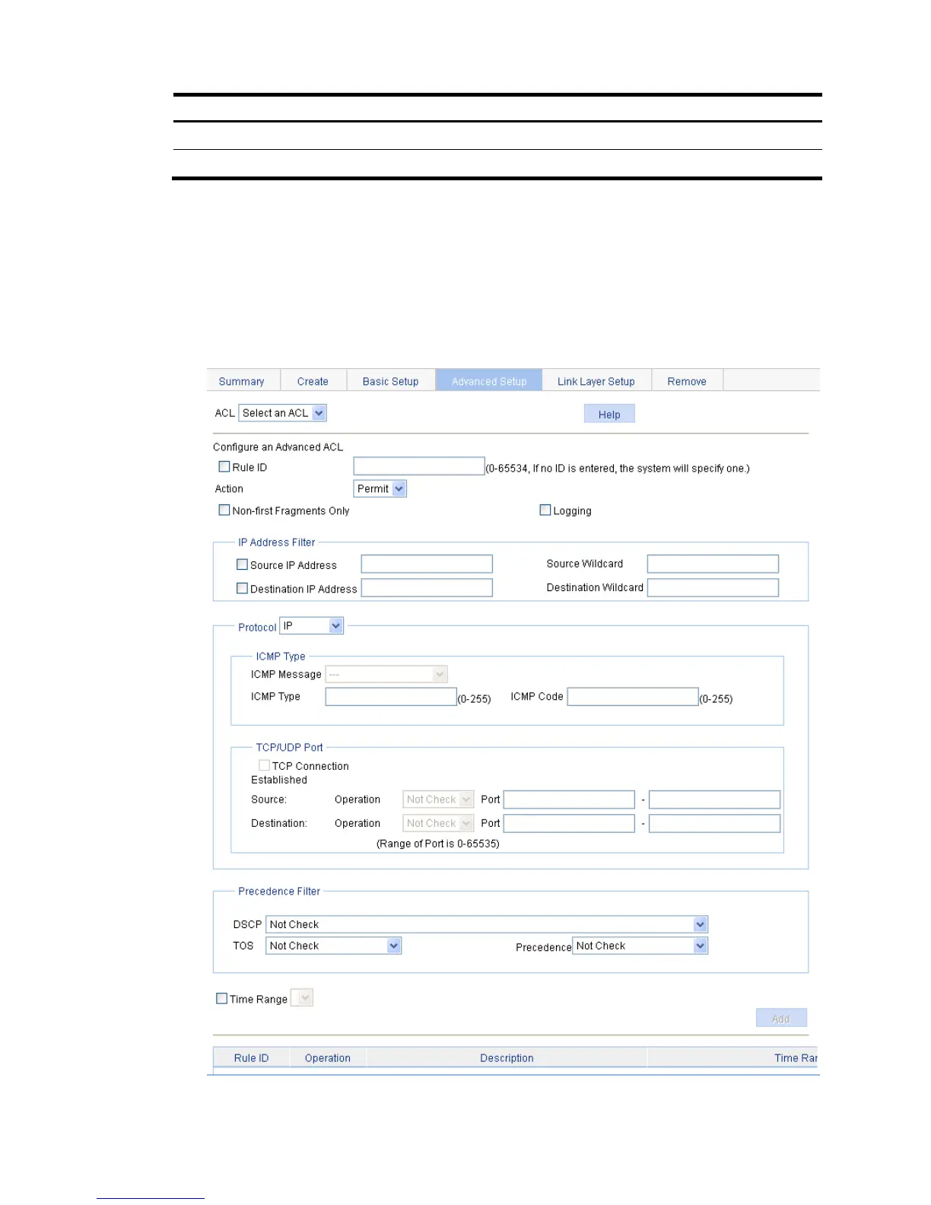
Task: Go to the Basic Setup tab
Action: click(390, 381)
